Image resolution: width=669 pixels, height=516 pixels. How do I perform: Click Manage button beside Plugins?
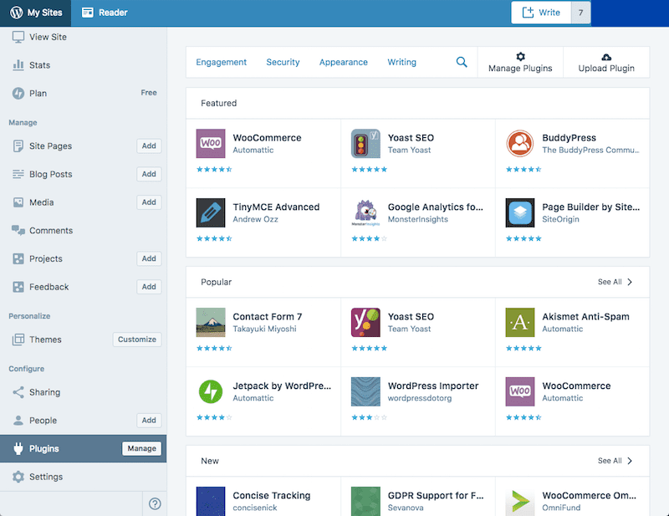point(141,448)
